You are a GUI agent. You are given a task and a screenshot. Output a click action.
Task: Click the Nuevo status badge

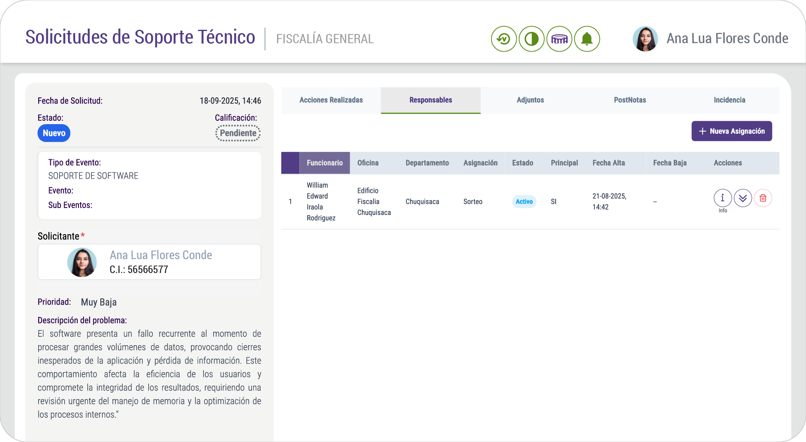click(54, 133)
